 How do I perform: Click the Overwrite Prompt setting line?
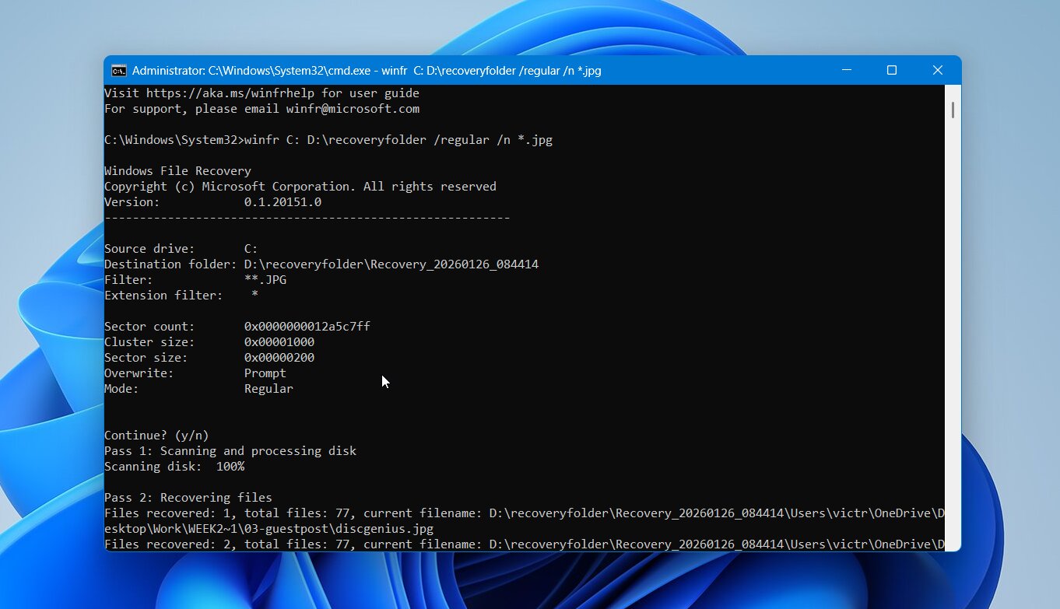(195, 373)
